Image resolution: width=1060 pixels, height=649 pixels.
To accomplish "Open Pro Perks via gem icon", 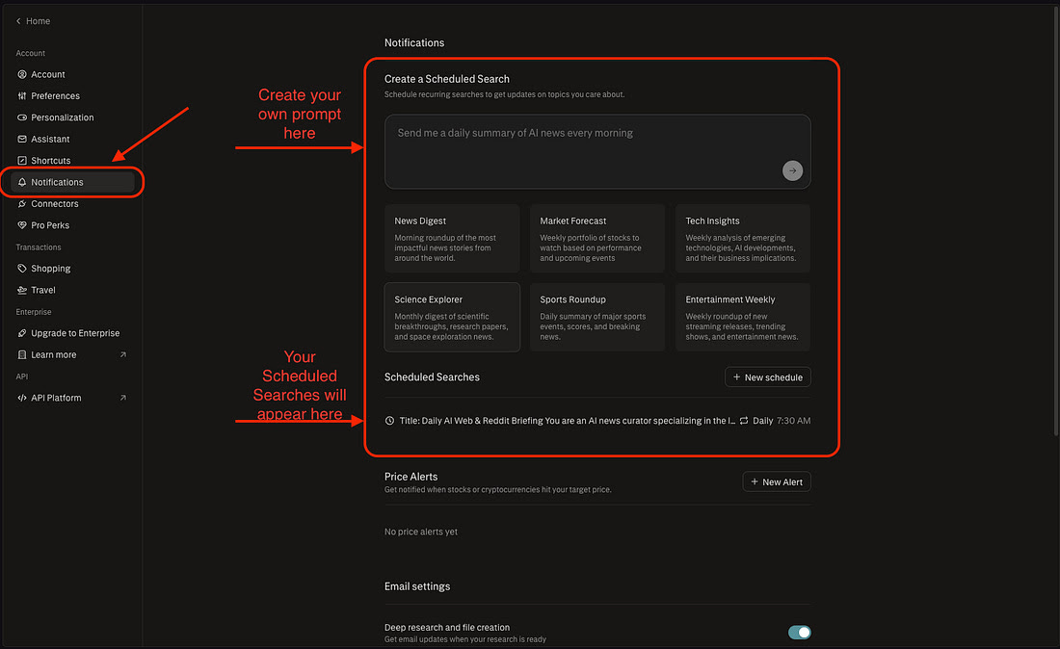I will [x=22, y=225].
